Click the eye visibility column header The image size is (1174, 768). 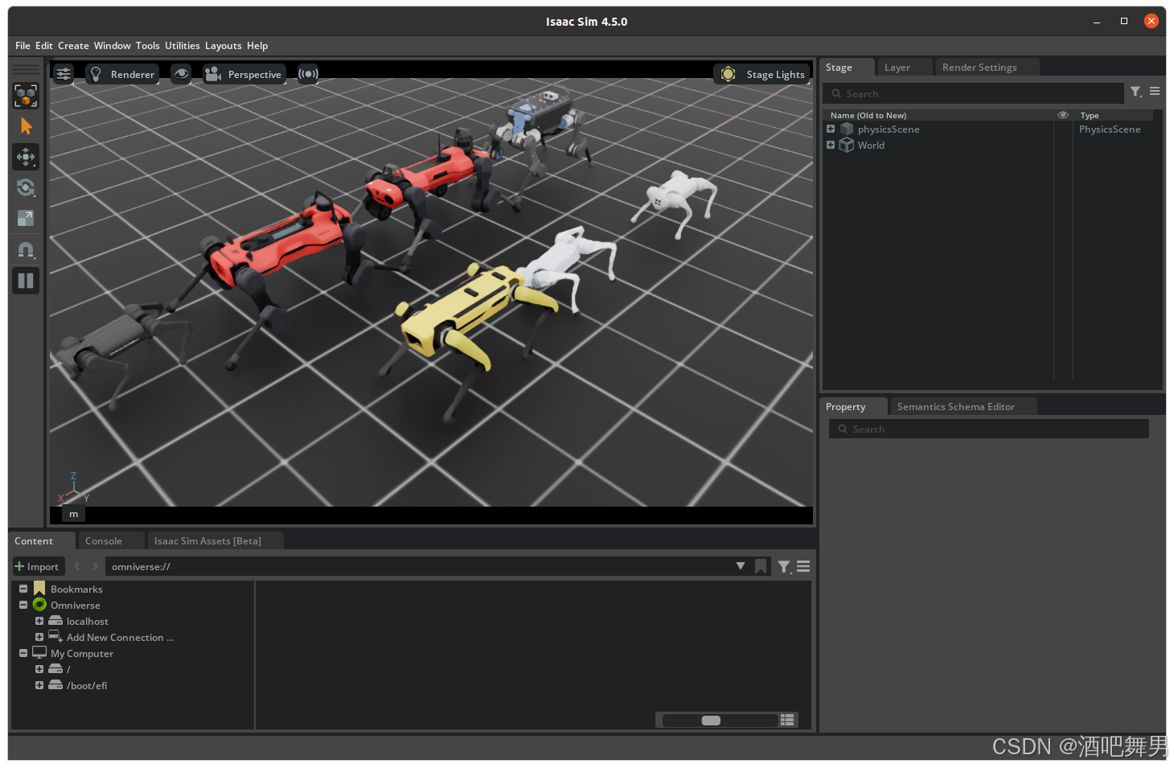(1063, 115)
